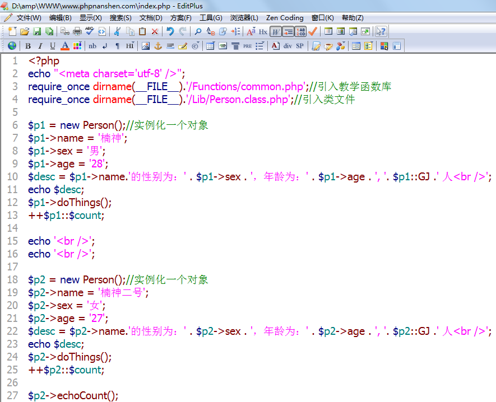Center text with the center-align icon

click(x=235, y=46)
